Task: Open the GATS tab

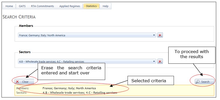Action: point(22,6)
